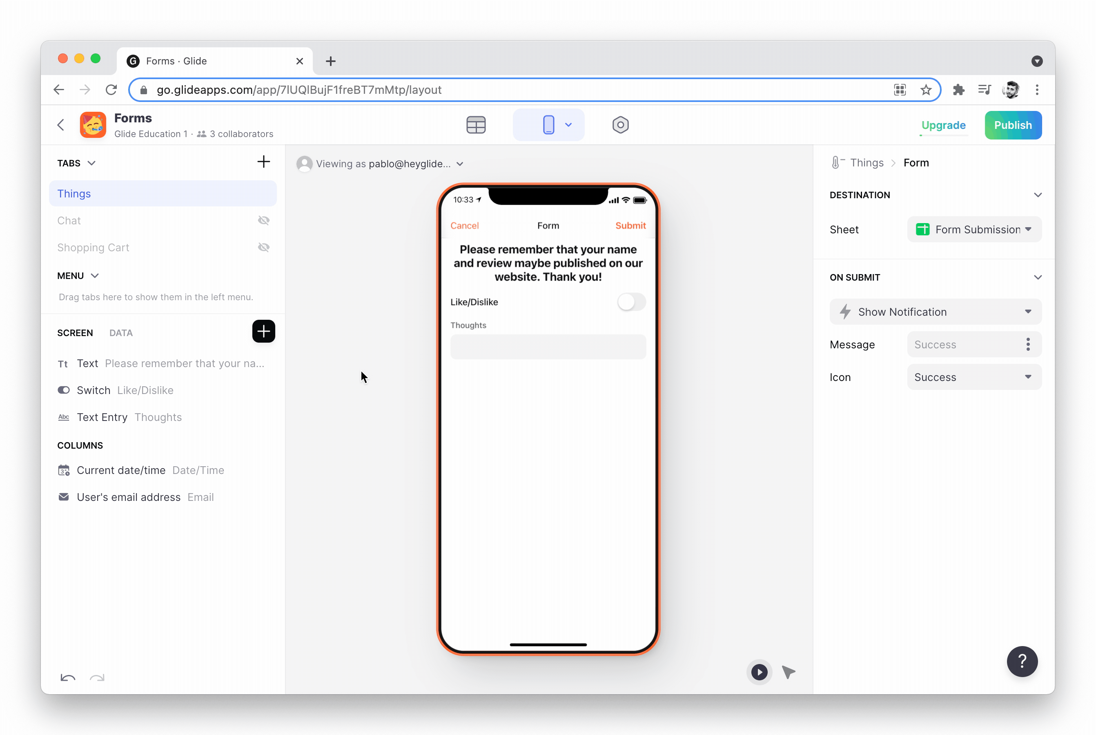Screen dimensions: 1096x735
Task: Click the Publish button
Action: pyautogui.click(x=1012, y=125)
